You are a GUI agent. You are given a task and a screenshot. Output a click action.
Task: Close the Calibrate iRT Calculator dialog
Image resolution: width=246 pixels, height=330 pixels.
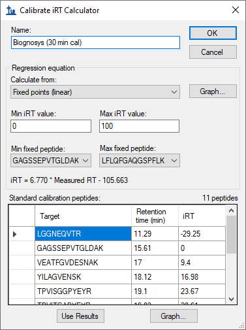pyautogui.click(x=236, y=10)
